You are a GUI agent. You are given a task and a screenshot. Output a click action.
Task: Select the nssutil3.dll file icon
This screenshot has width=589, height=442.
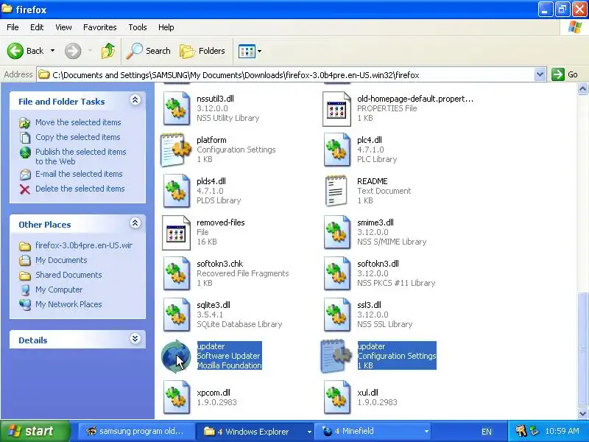[176, 108]
